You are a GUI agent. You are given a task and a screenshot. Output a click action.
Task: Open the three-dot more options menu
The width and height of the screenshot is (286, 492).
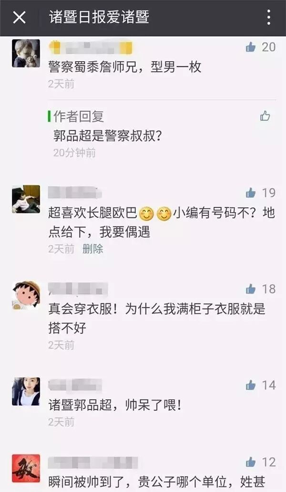point(268,17)
